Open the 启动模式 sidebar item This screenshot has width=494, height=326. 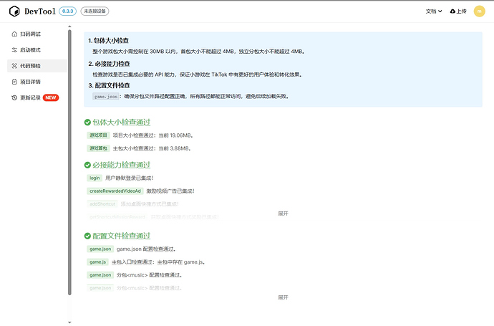[37, 50]
